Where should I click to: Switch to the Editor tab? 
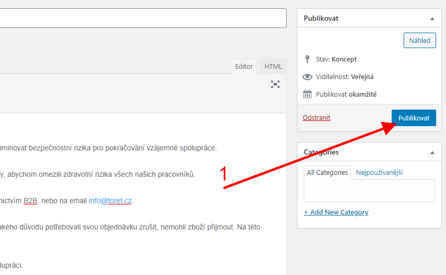244,67
